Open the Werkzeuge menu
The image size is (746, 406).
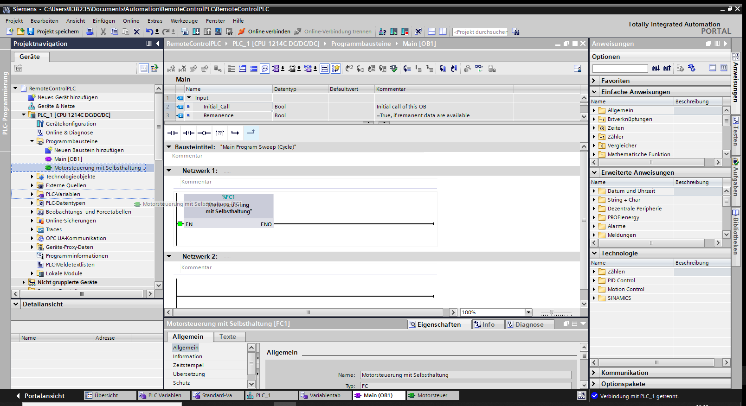pos(184,21)
